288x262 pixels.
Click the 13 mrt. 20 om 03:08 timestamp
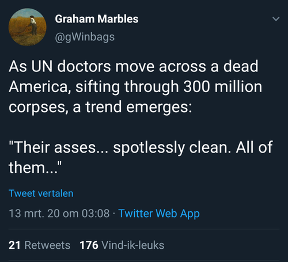click(59, 214)
